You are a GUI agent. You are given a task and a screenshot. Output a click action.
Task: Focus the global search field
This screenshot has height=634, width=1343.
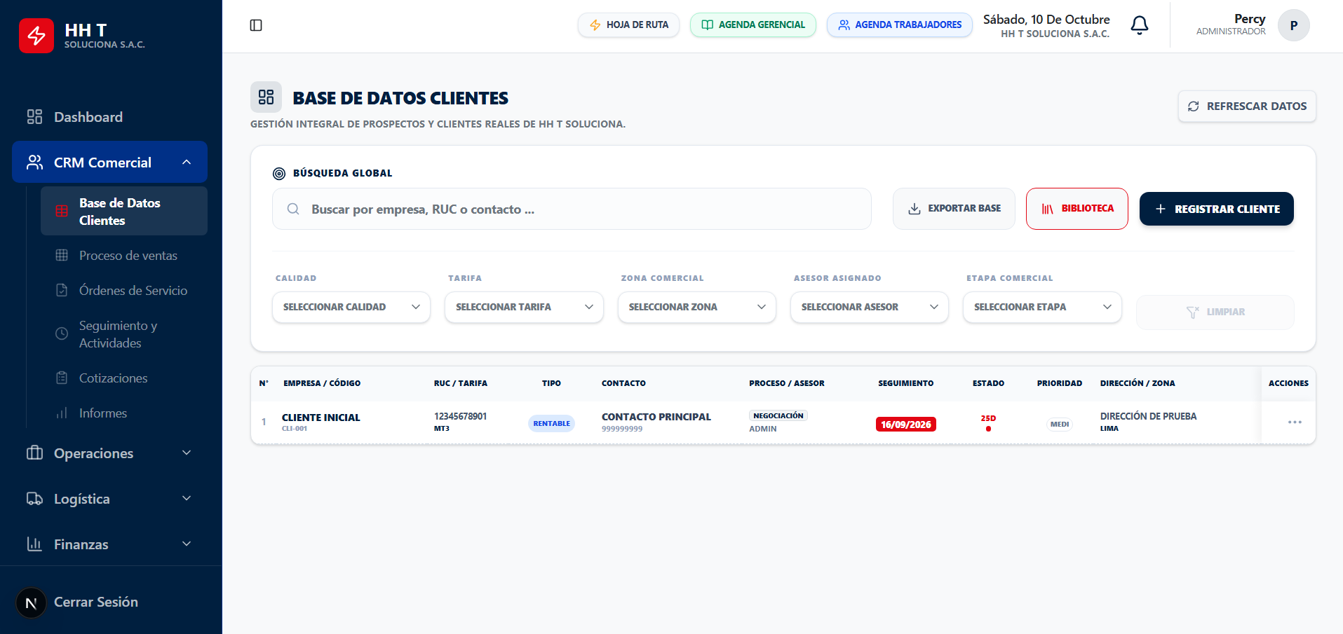[572, 209]
